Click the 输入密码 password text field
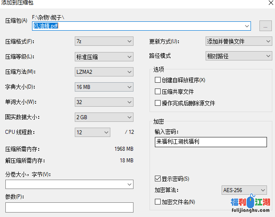Viewport: 275px width, 217px height. click(x=210, y=142)
